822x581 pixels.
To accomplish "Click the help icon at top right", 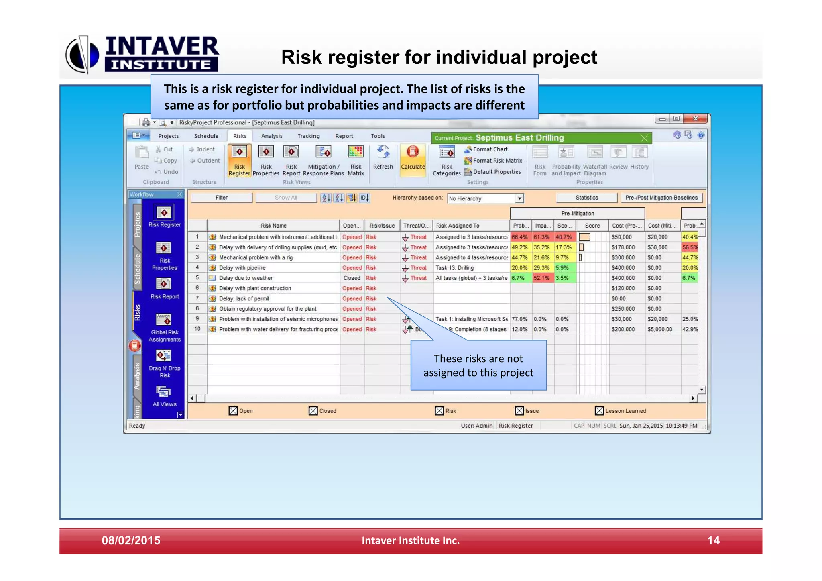I will (x=701, y=135).
